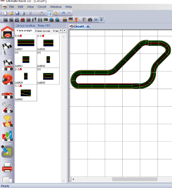172x188 pixels.
Task: Open an existing circuit file
Action: (x=11, y=13)
